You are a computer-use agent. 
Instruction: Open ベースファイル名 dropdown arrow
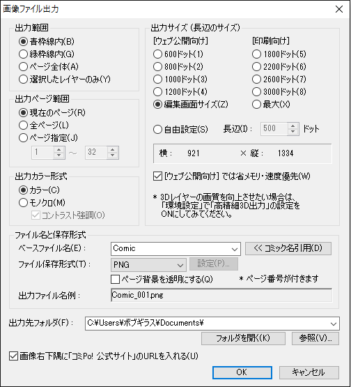pos(235,249)
